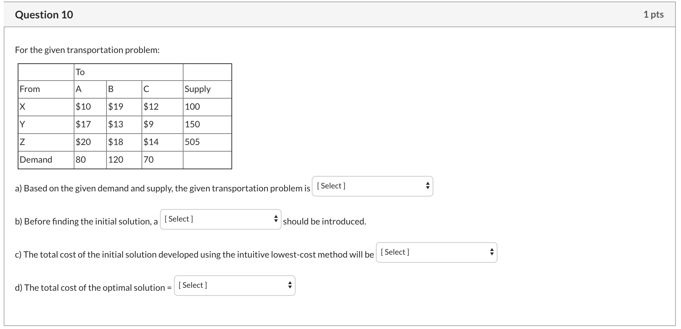
Task: Click the 'Question 10' heading
Action: click(44, 15)
